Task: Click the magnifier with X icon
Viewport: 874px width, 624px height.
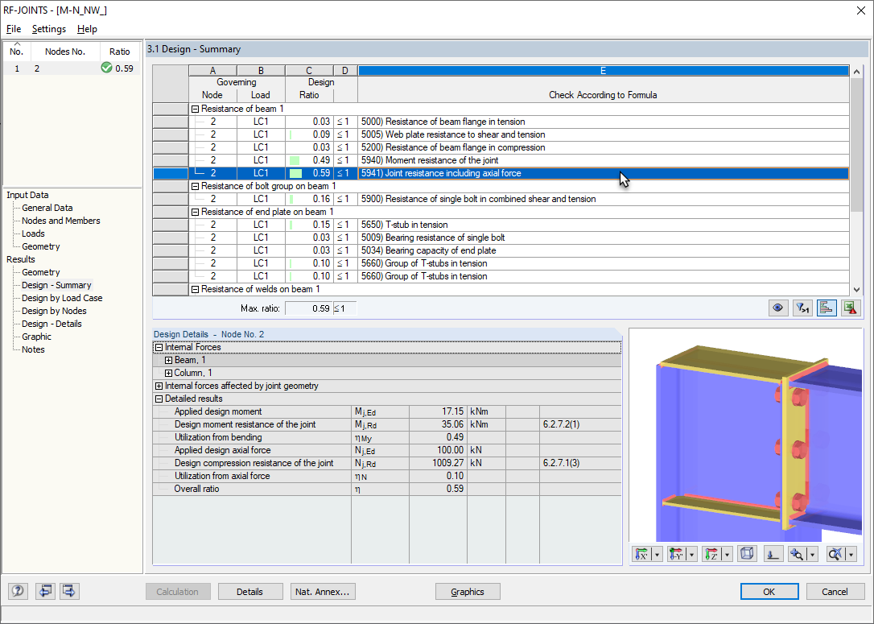Action: click(x=835, y=554)
